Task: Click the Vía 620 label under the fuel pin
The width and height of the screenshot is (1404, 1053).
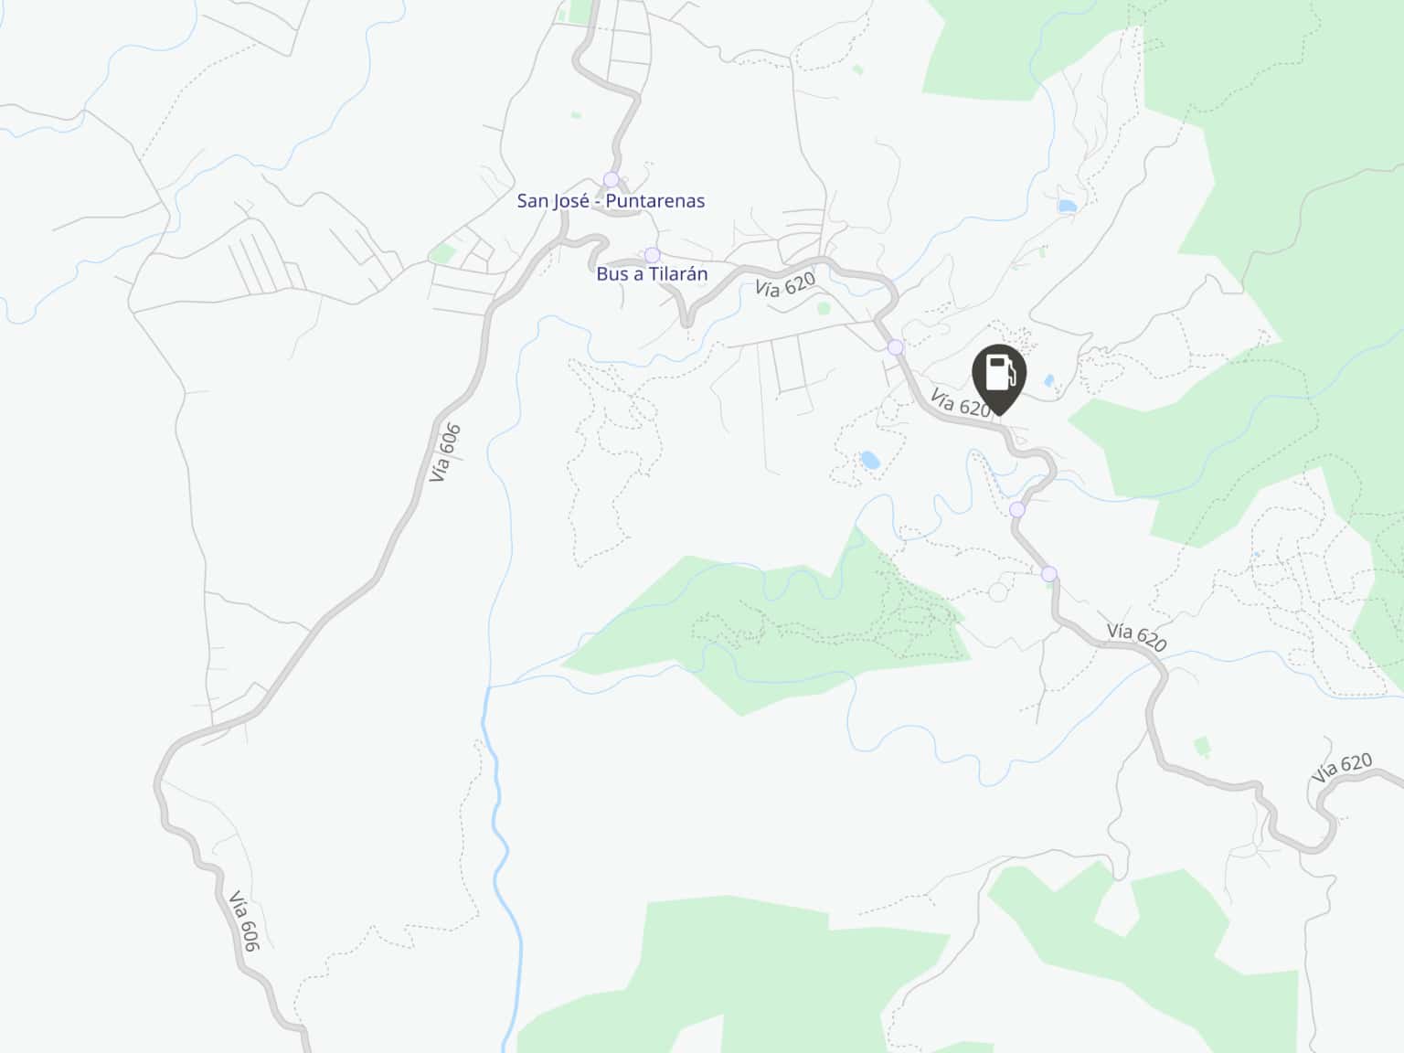Action: coord(962,403)
